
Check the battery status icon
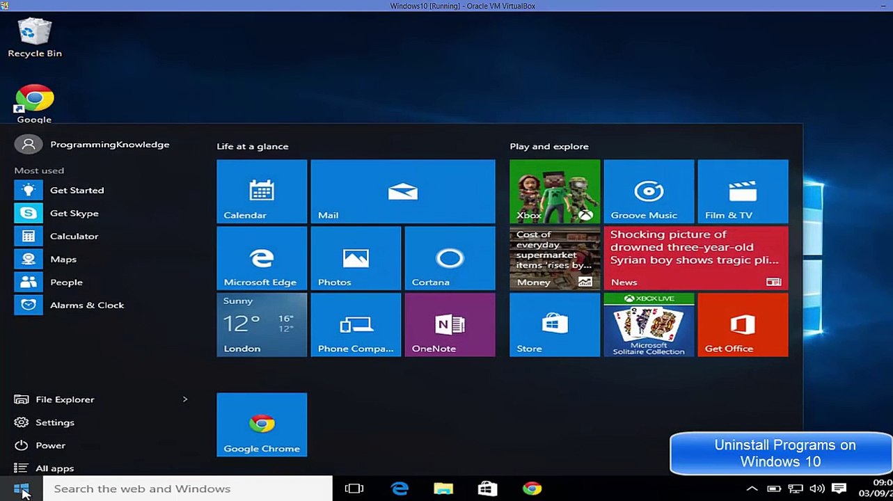pos(773,488)
